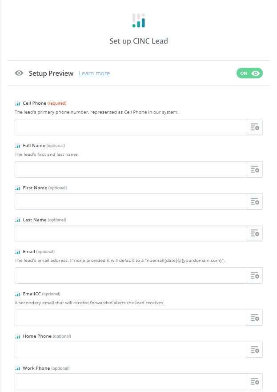Open the Learn more link
The width and height of the screenshot is (277, 392).
pos(94,73)
